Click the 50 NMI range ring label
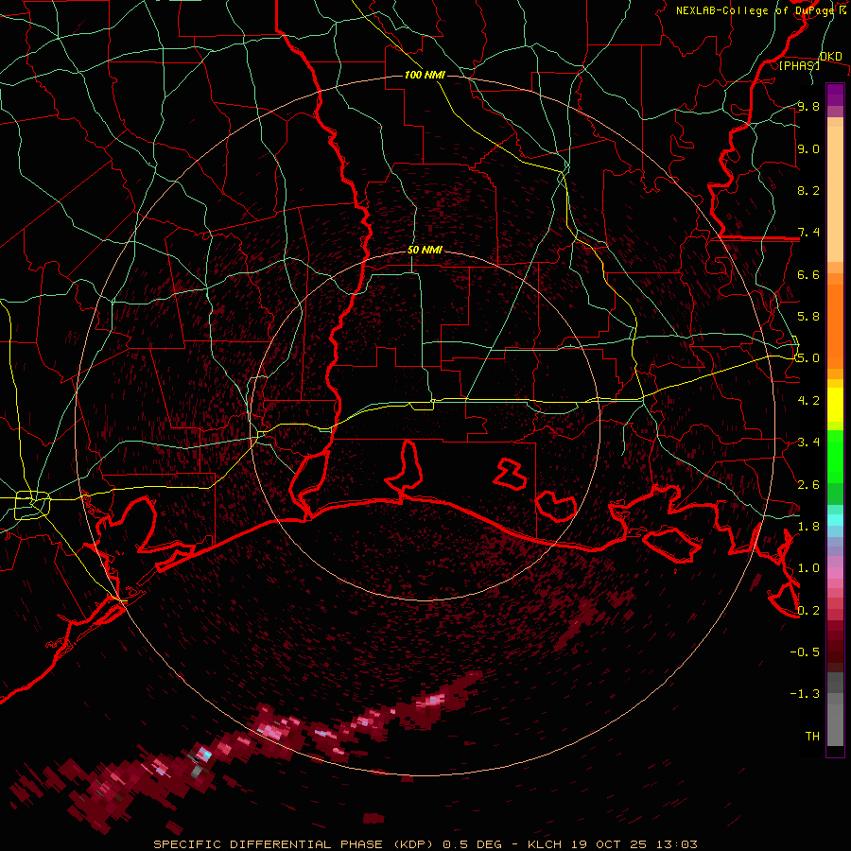This screenshot has height=851, width=851. click(x=425, y=251)
